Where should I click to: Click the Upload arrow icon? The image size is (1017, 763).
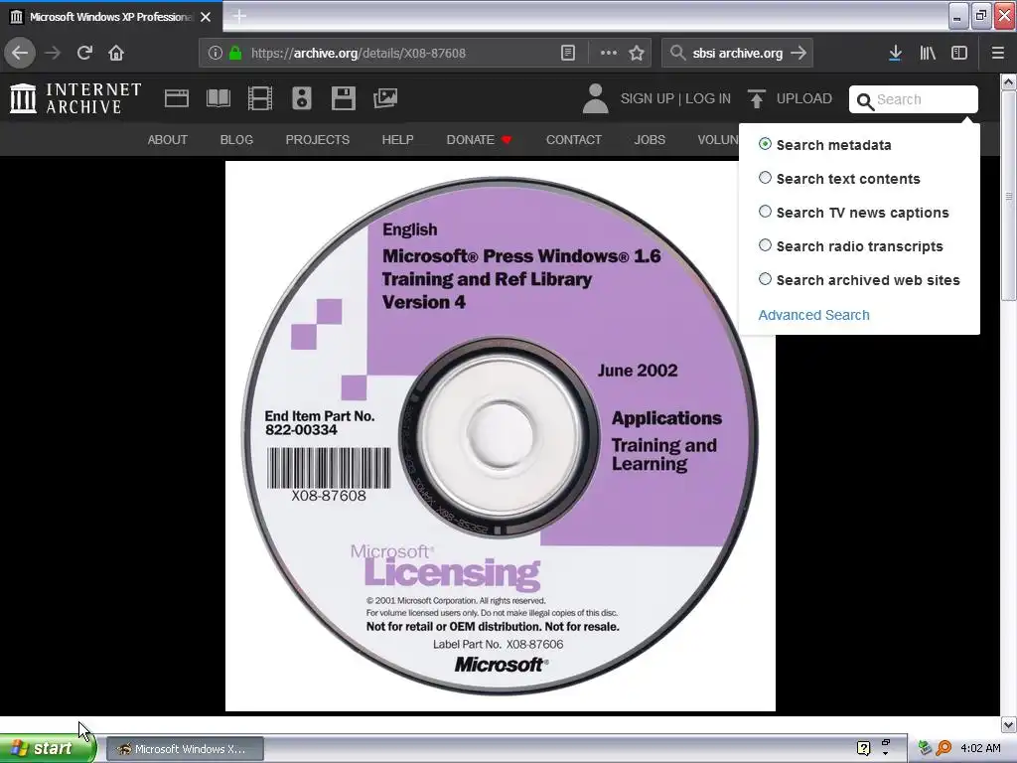point(756,98)
